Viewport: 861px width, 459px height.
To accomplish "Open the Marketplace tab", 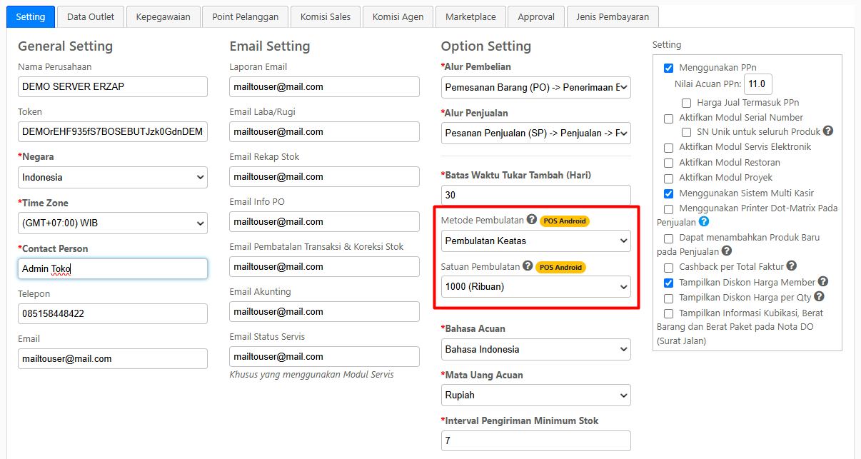I will click(x=470, y=17).
